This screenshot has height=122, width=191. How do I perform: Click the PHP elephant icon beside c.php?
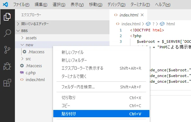coord(22,73)
